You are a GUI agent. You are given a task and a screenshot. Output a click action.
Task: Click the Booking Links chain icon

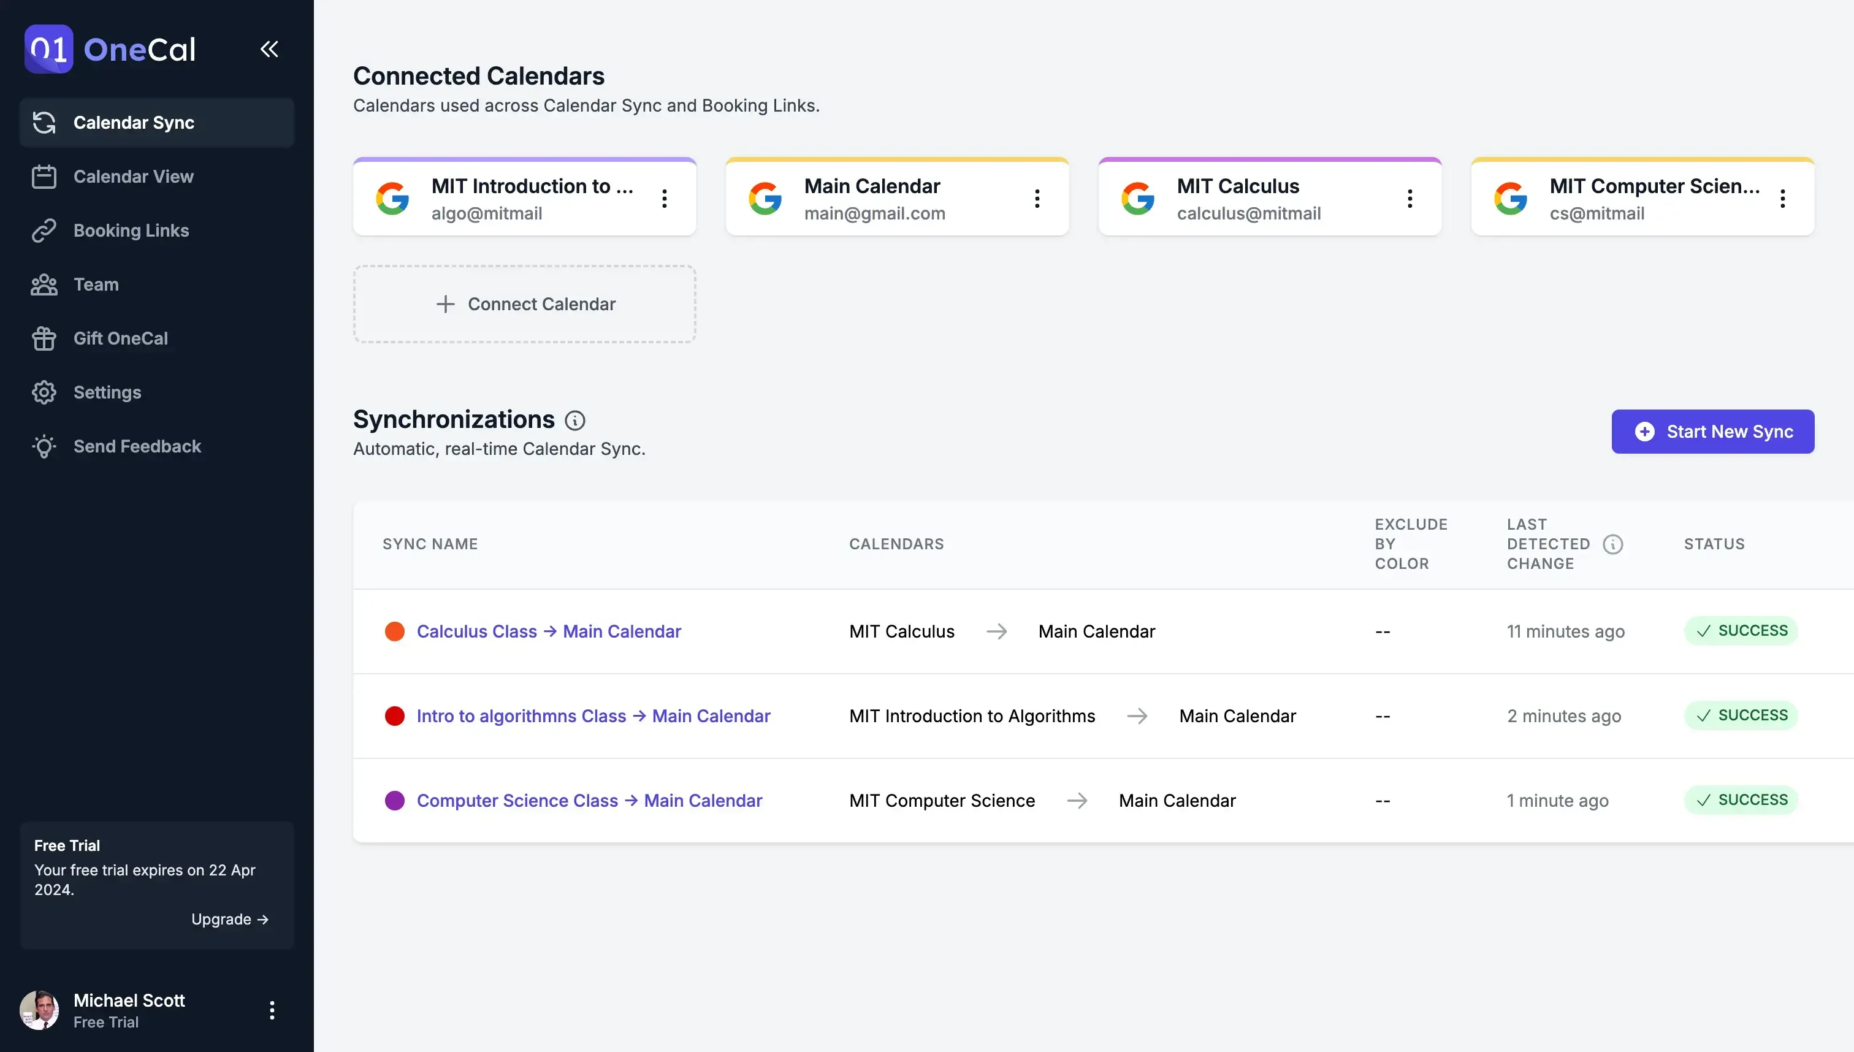[x=44, y=230]
